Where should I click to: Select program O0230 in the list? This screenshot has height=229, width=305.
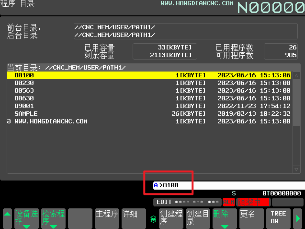24,83
